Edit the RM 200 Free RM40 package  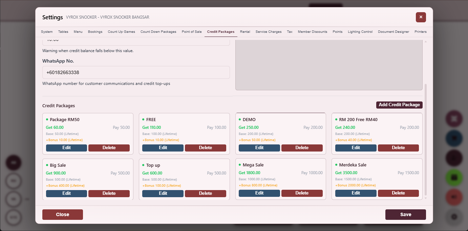click(x=356, y=148)
